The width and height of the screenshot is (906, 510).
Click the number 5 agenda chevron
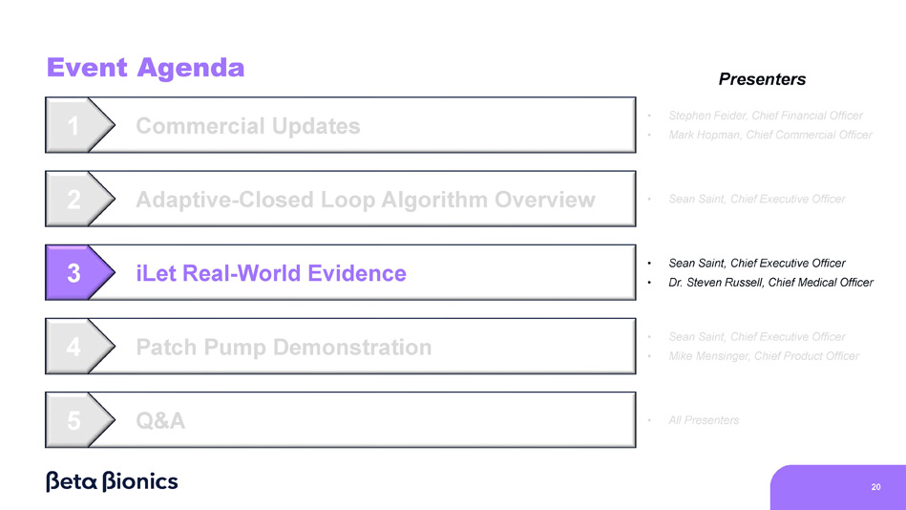74,420
